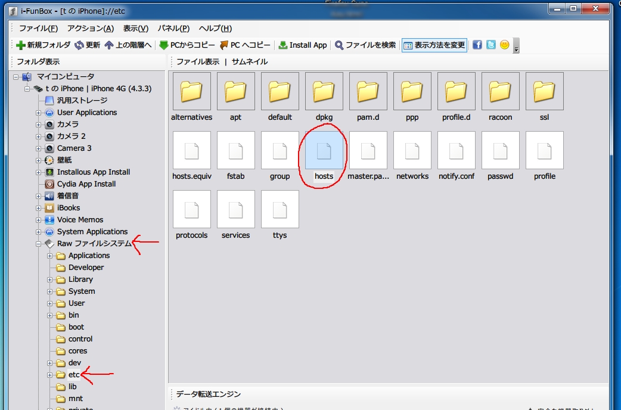Screen dimensions: 621x410
Task: Select the System folder in tree
Action: (x=82, y=291)
